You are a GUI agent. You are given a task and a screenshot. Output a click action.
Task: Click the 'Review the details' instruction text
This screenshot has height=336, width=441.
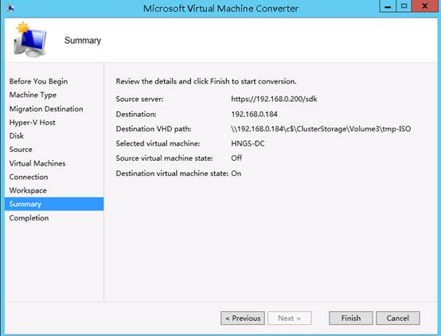(x=206, y=81)
